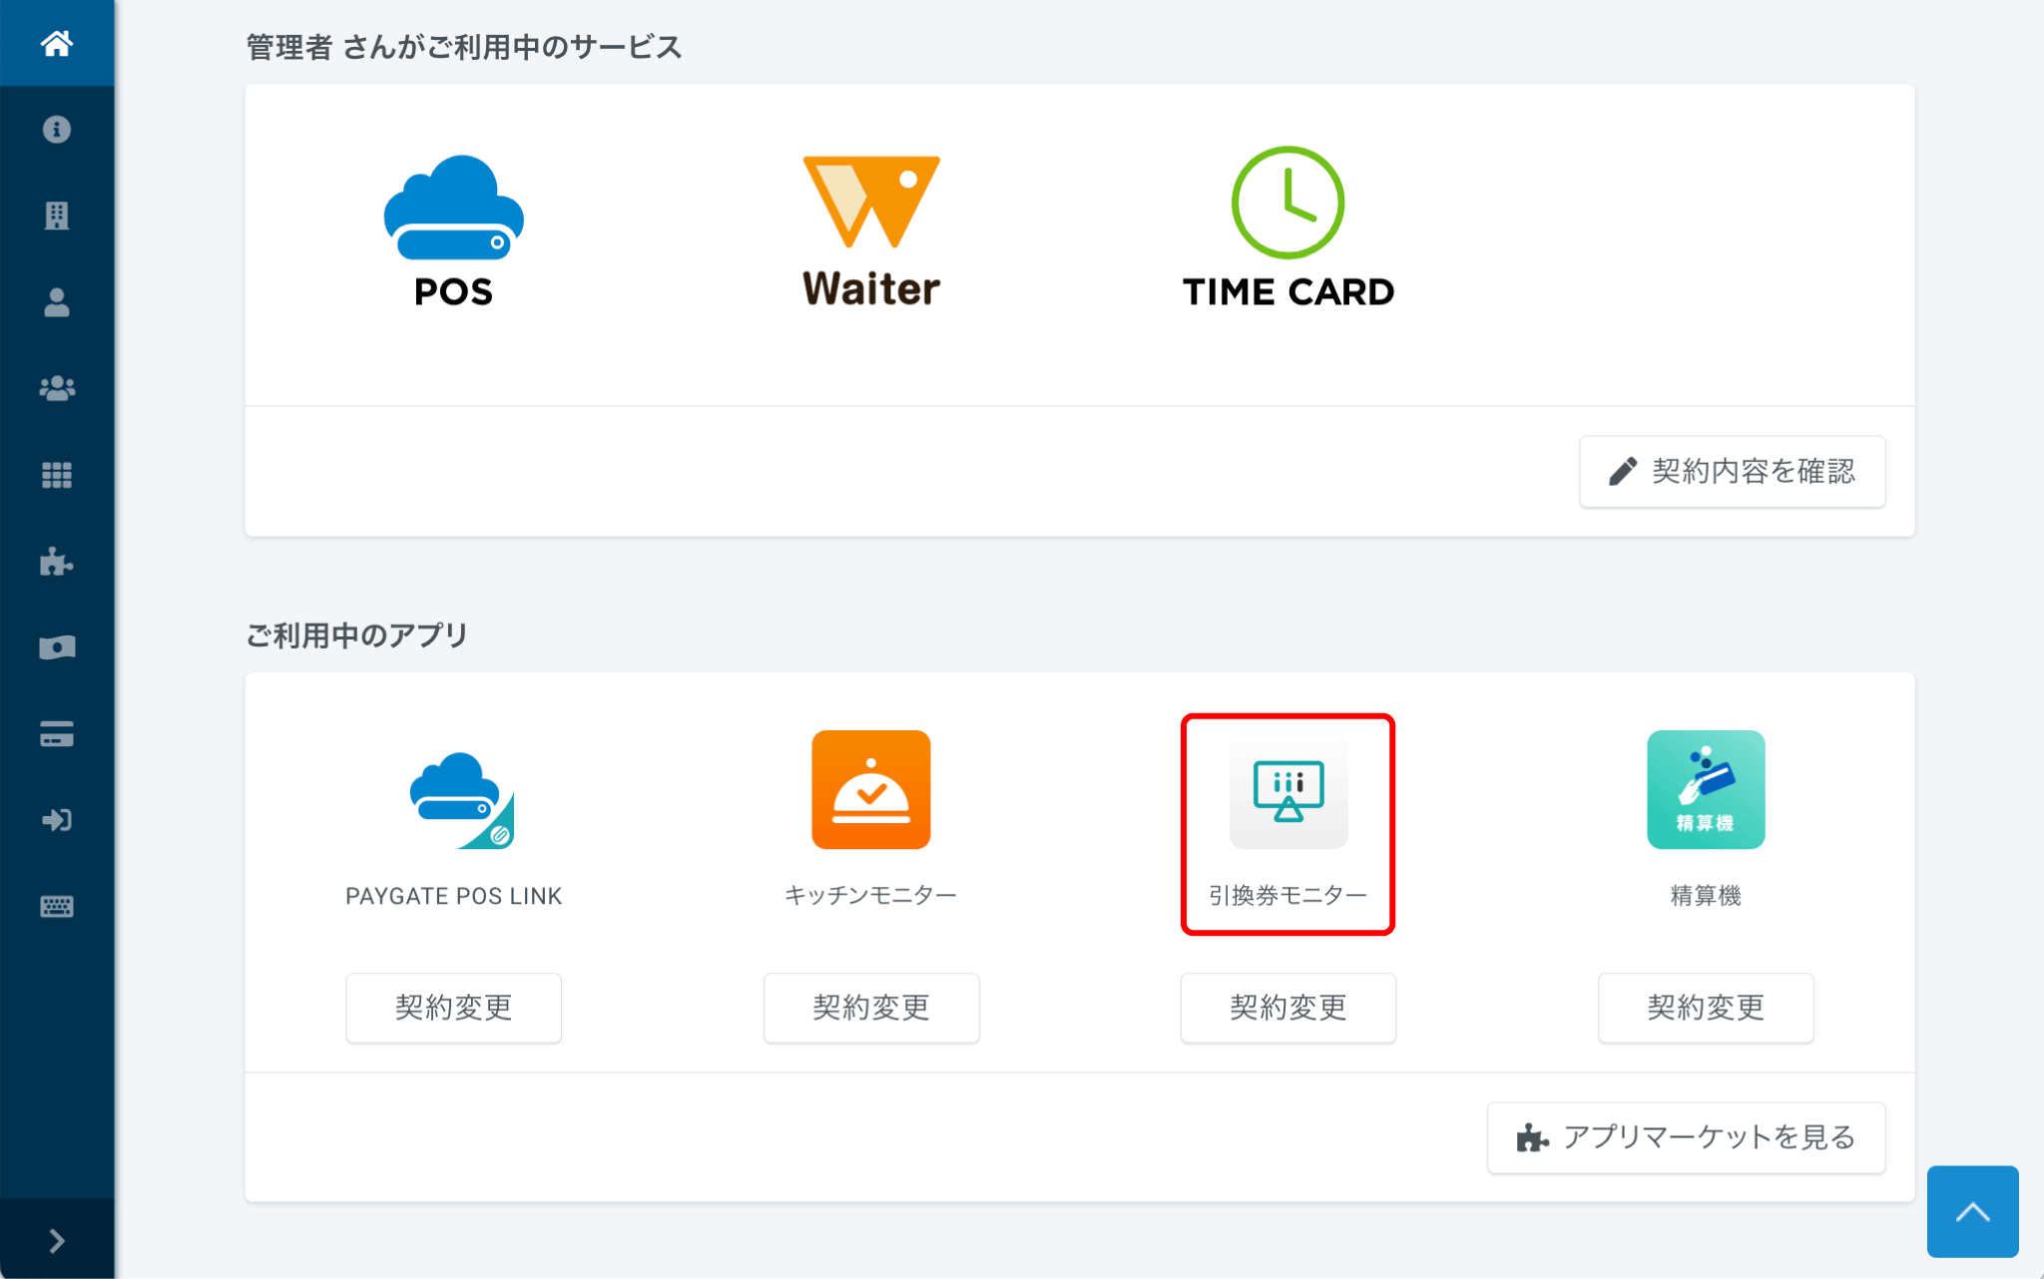Expand the sidebar with the bottom chevron

[57, 1240]
